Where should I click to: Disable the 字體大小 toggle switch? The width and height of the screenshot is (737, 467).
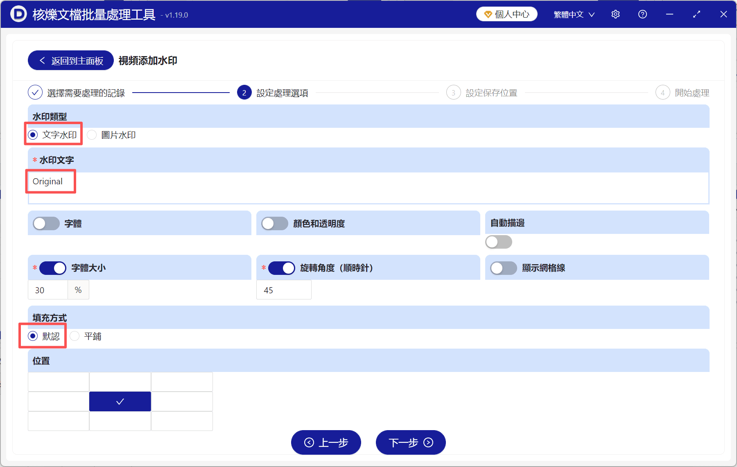pos(53,268)
